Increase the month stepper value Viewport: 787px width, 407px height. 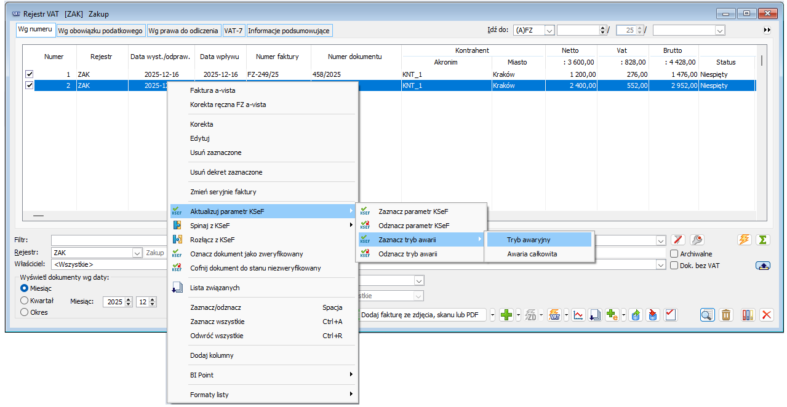153,299
